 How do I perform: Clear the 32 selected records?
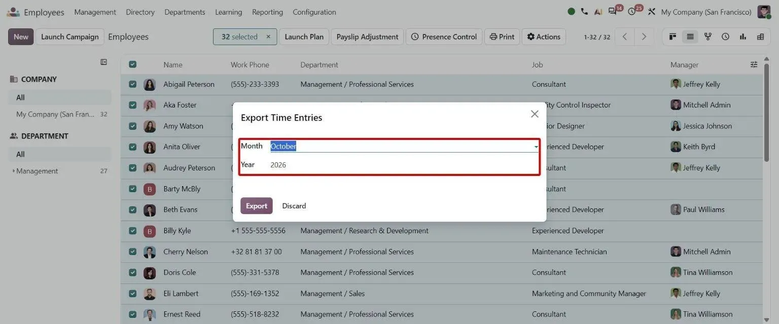click(268, 37)
